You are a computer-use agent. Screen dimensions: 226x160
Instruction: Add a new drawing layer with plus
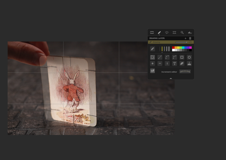185,38
